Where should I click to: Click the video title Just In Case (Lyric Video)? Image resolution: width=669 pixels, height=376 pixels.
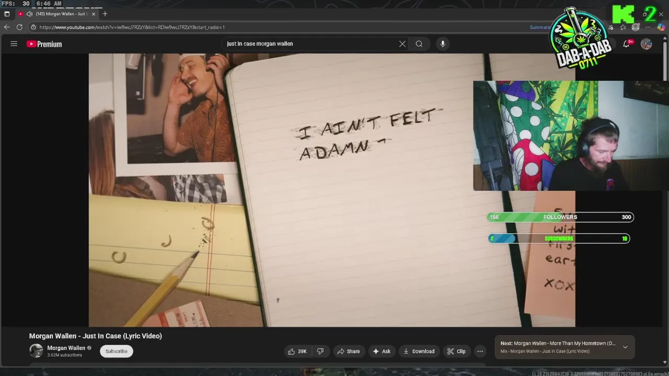[96, 336]
